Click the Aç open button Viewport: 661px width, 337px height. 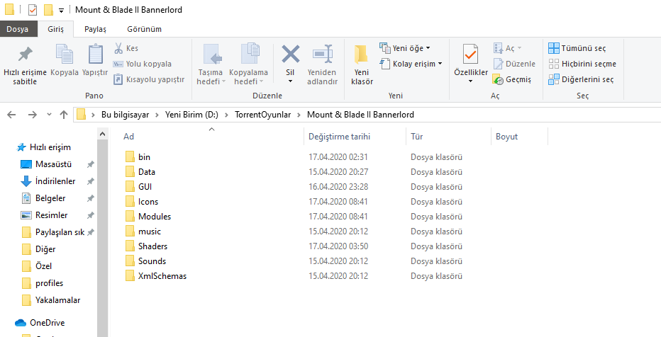[x=508, y=48]
